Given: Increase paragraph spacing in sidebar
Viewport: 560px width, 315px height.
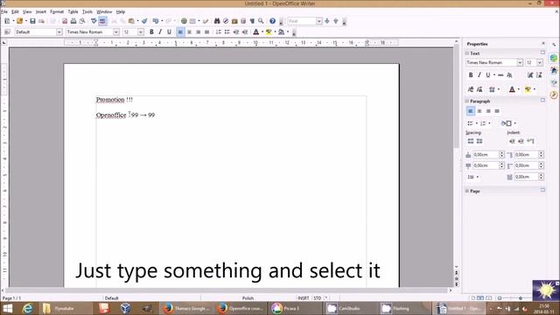Looking at the screenshot, I should [x=471, y=142].
